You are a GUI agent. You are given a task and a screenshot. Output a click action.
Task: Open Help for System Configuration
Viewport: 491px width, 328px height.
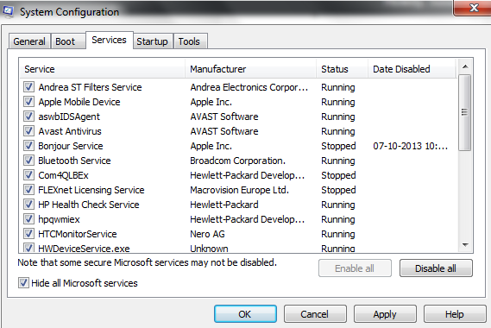pyautogui.click(x=455, y=314)
